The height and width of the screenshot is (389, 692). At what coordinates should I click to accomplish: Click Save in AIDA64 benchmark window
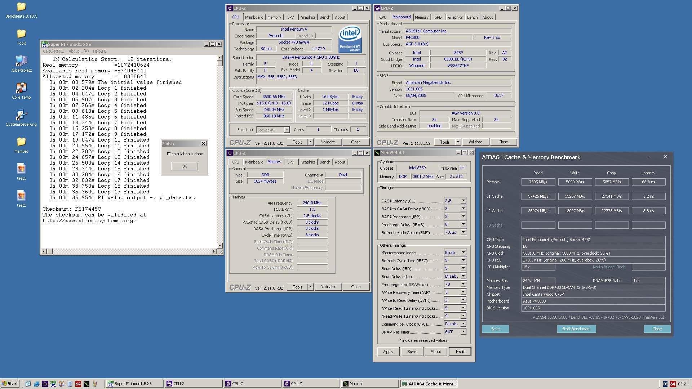pyautogui.click(x=495, y=329)
